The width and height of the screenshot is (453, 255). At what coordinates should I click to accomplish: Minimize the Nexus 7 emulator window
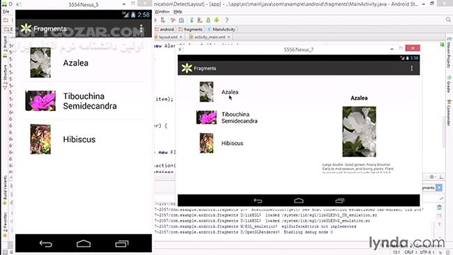(392, 49)
